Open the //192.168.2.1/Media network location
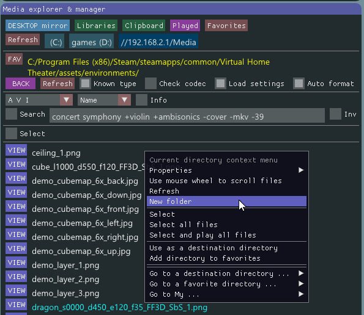 point(158,42)
